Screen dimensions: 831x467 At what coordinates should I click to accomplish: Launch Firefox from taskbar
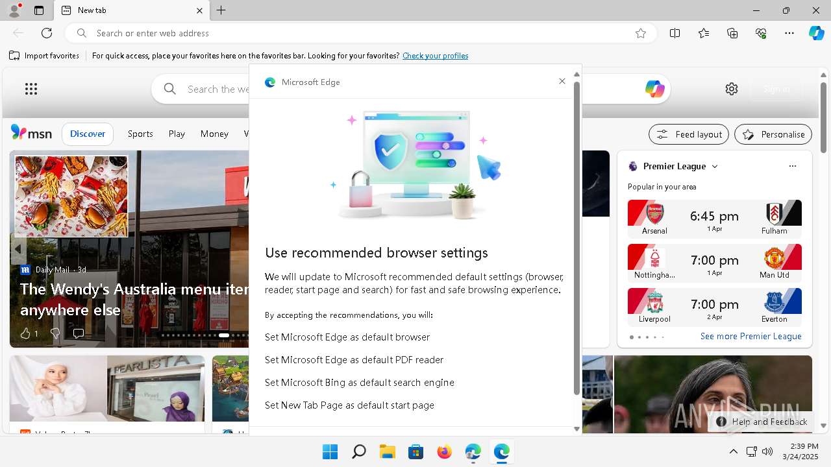(x=445, y=451)
